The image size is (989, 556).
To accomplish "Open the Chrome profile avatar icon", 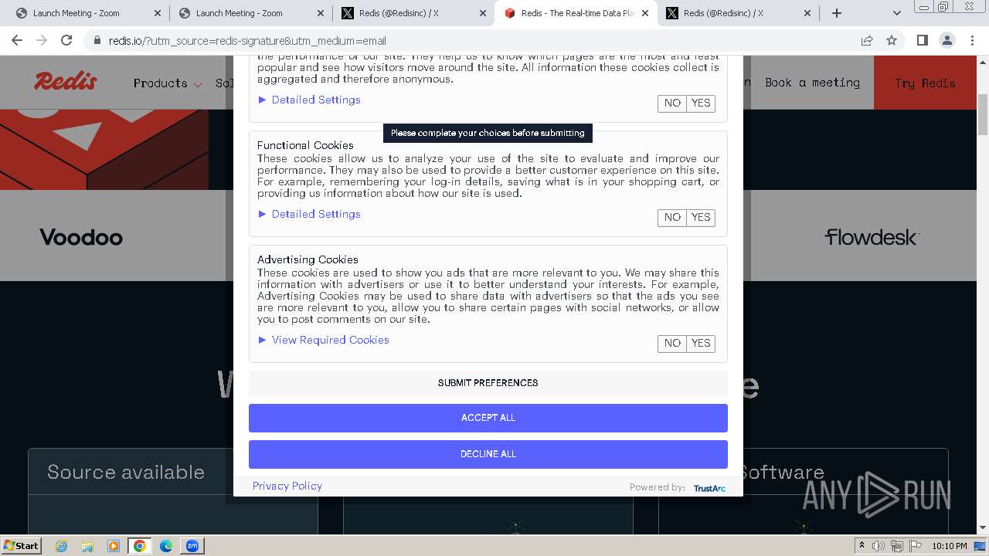I will (x=947, y=40).
